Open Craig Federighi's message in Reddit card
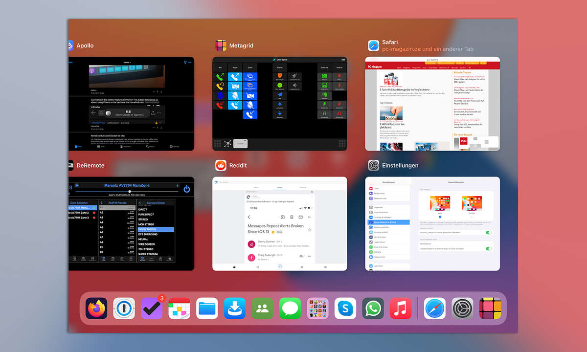 pyautogui.click(x=279, y=257)
